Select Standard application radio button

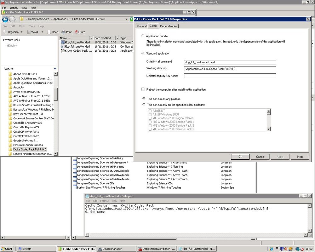pyautogui.click(x=143, y=53)
